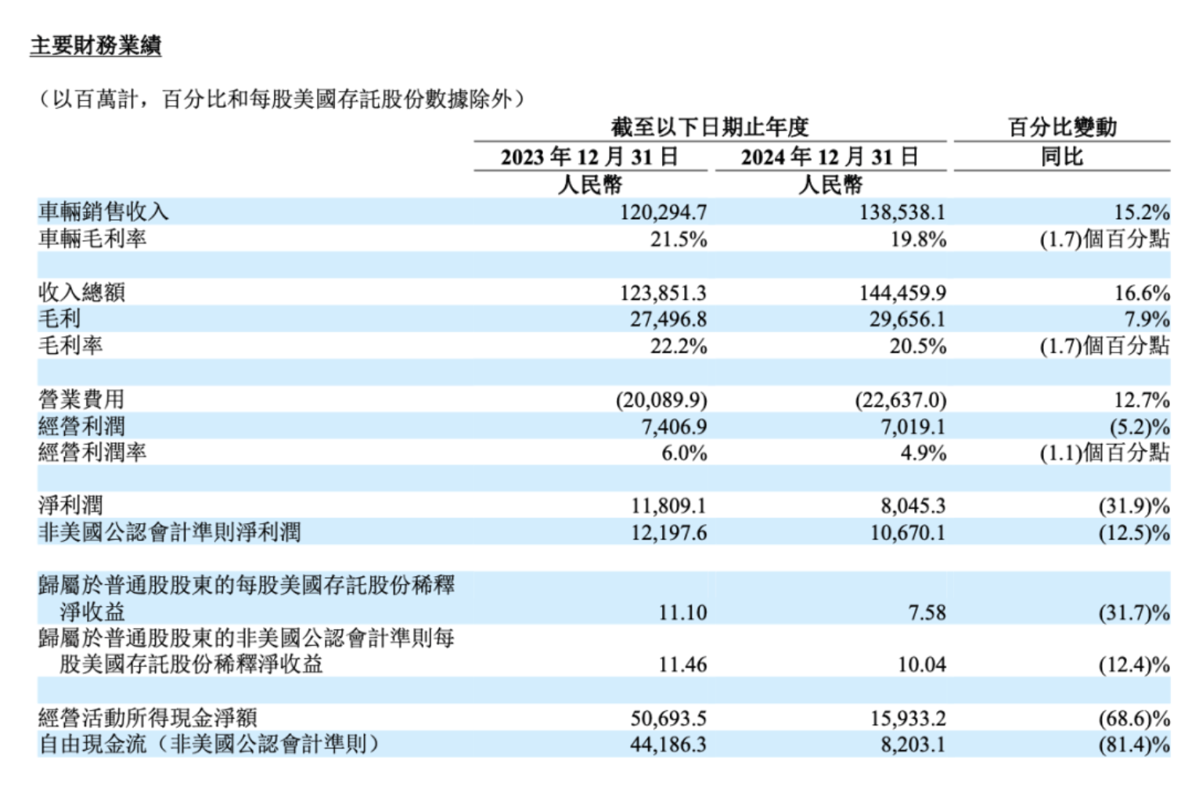Image resolution: width=1199 pixels, height=797 pixels.
Task: Click the 4.9% operating margin value
Action: 924,453
